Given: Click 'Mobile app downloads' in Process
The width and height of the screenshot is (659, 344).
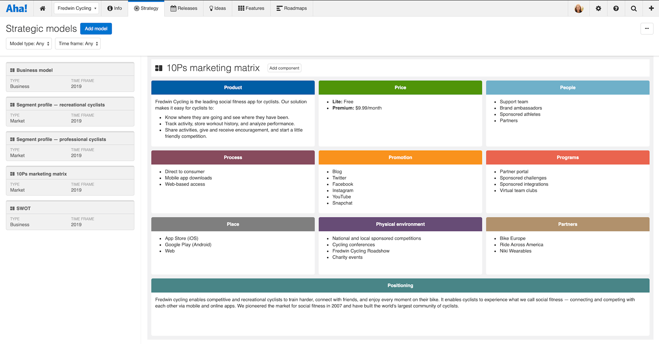Looking at the screenshot, I should 188,178.
